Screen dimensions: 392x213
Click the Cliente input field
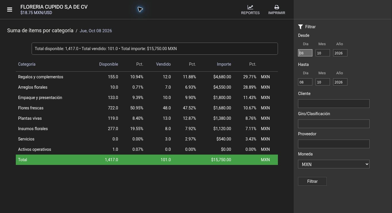coord(334,104)
